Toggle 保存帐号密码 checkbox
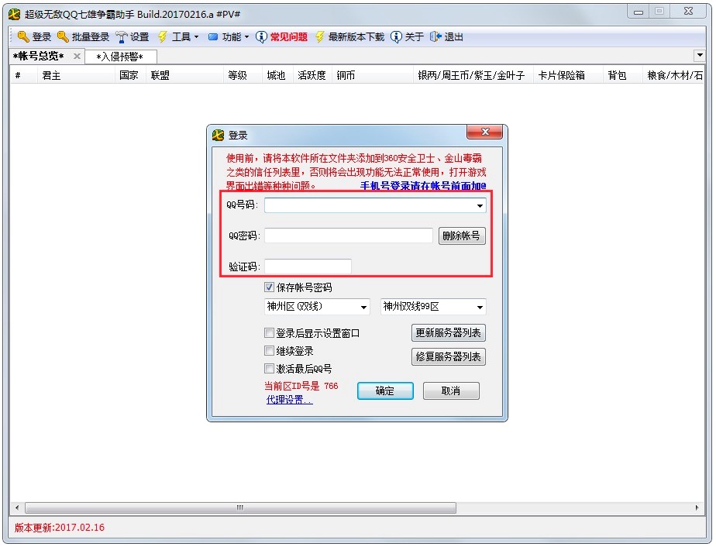716x547 pixels. tap(269, 287)
